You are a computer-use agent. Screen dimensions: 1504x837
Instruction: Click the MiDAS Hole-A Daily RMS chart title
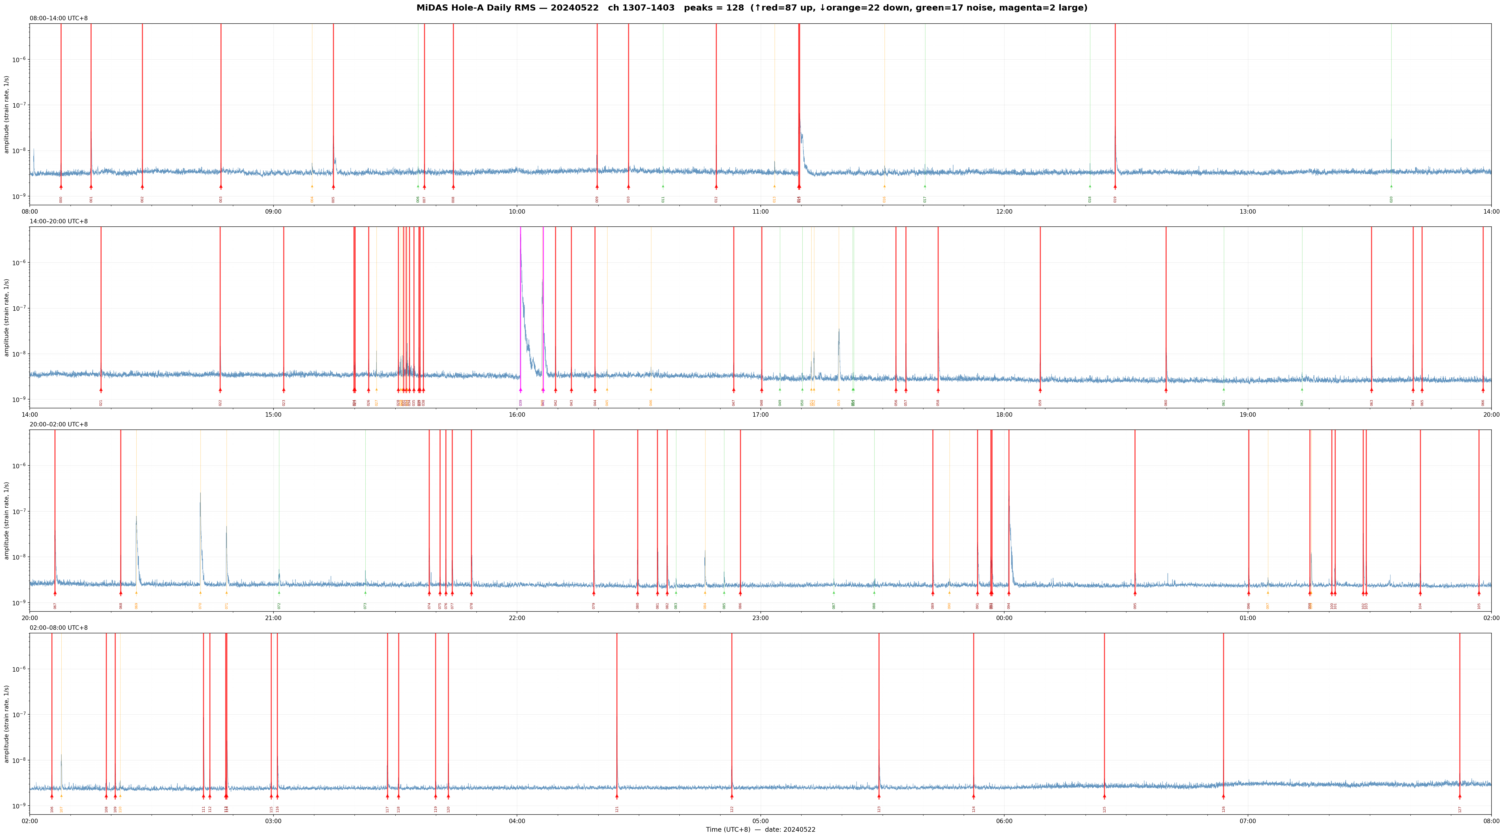(x=752, y=8)
